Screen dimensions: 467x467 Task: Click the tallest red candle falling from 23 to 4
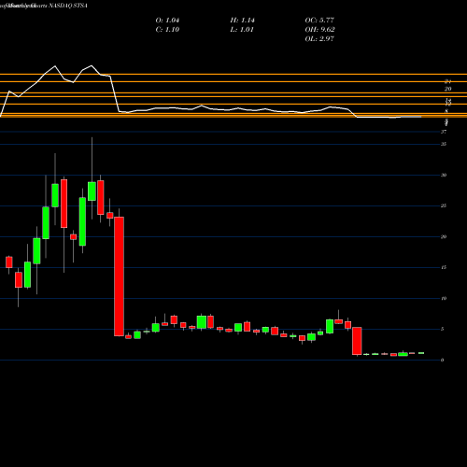click(x=119, y=276)
